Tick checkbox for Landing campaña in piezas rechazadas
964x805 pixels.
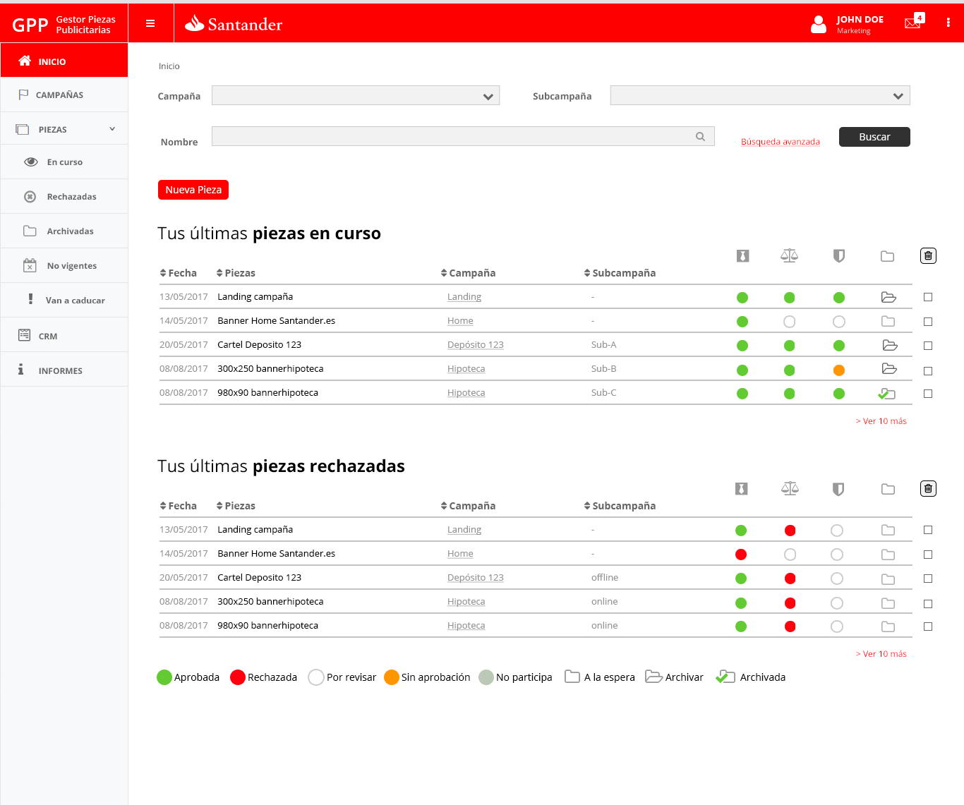coord(928,530)
